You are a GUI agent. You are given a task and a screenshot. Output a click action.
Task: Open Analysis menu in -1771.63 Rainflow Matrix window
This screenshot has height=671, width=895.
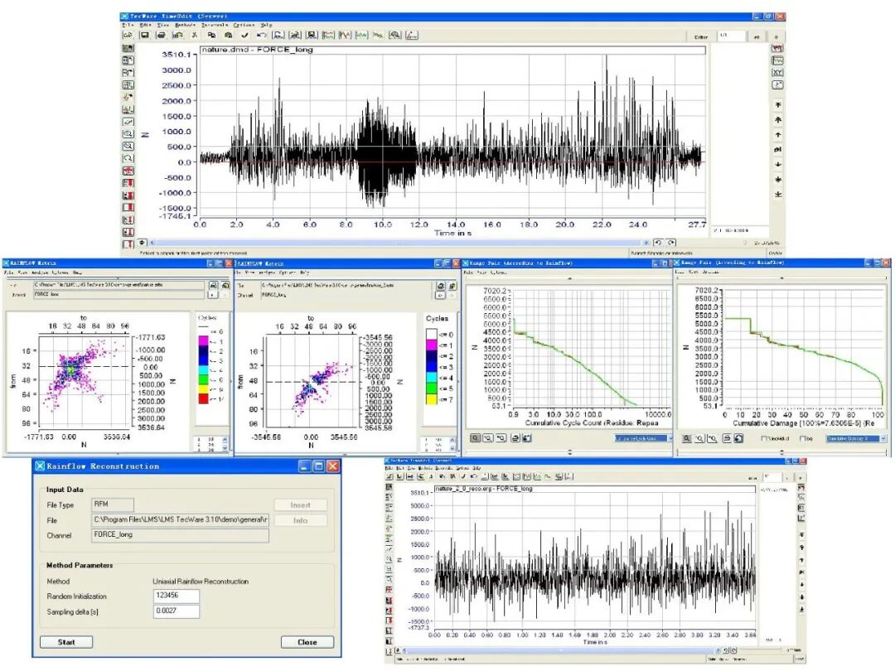(40, 273)
